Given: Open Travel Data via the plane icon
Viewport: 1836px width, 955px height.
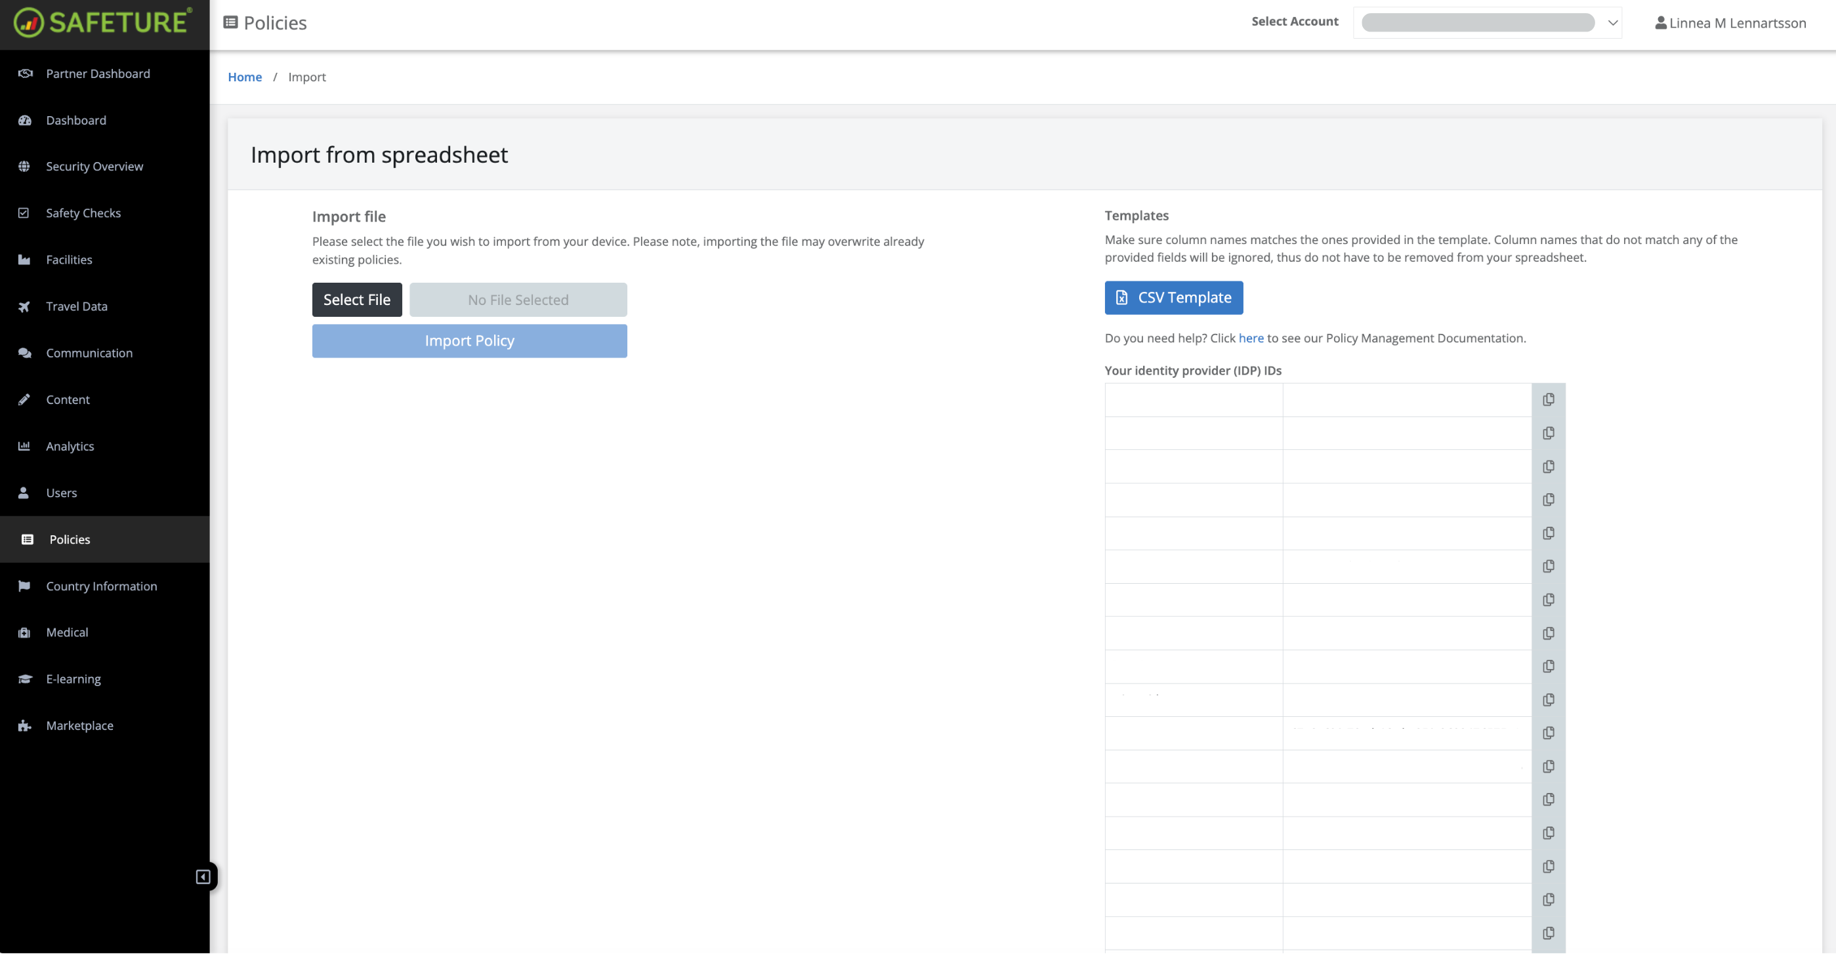Looking at the screenshot, I should pos(24,306).
